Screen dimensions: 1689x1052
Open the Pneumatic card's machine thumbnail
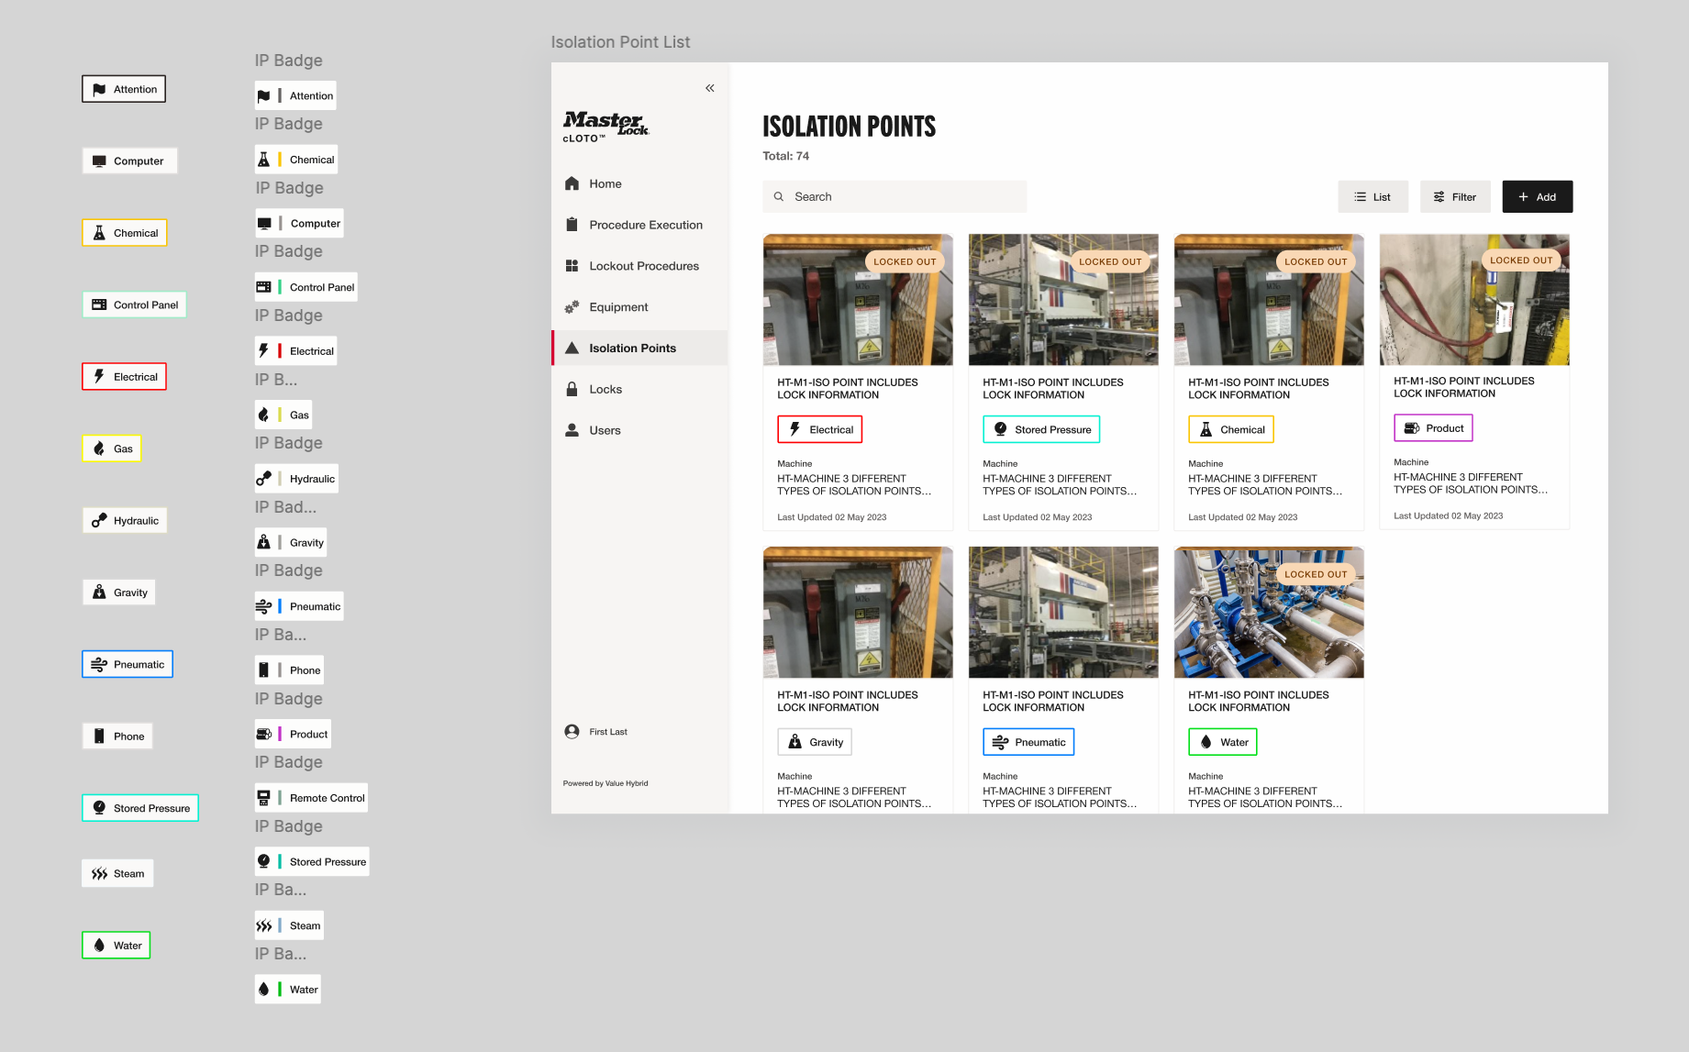[1063, 613]
